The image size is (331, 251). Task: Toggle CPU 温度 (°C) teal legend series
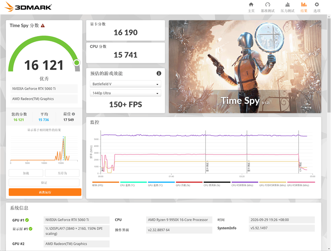point(133,184)
